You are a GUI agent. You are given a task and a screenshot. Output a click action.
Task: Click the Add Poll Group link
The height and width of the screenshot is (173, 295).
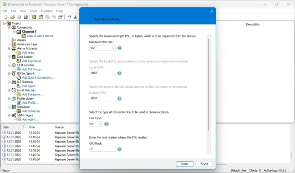pyautogui.click(x=32, y=69)
